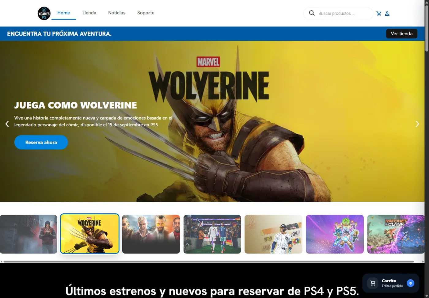The height and width of the screenshot is (298, 429).
Task: Open the Home tab
Action: click(63, 13)
